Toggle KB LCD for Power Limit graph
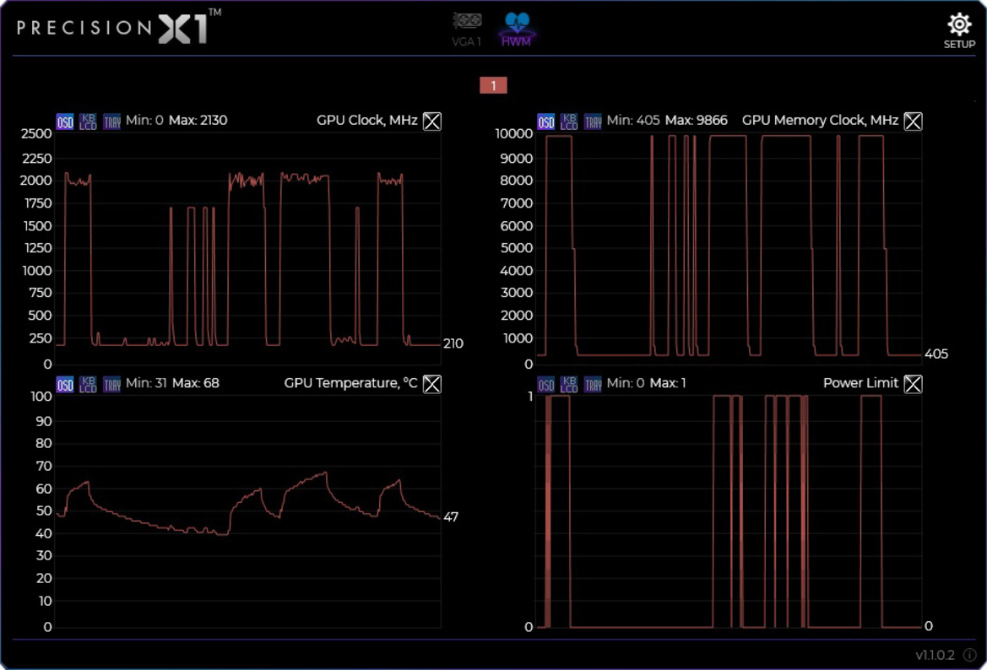Viewport: 987px width, 670px height. tap(569, 385)
